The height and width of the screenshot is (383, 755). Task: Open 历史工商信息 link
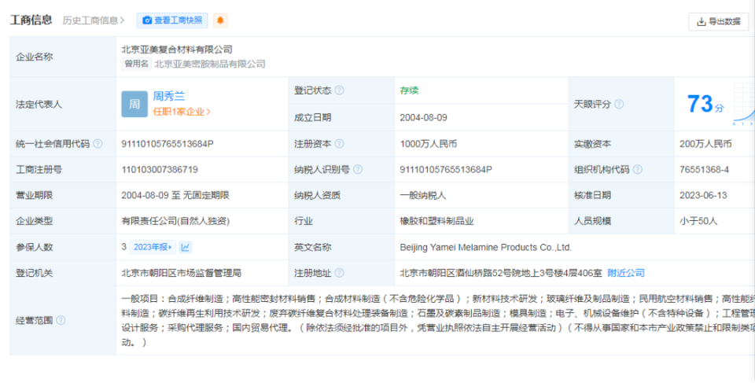tap(94, 20)
